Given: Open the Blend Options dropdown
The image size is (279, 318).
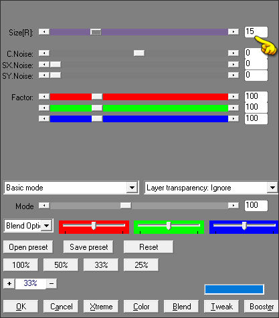Looking at the screenshot, I should tap(46, 226).
